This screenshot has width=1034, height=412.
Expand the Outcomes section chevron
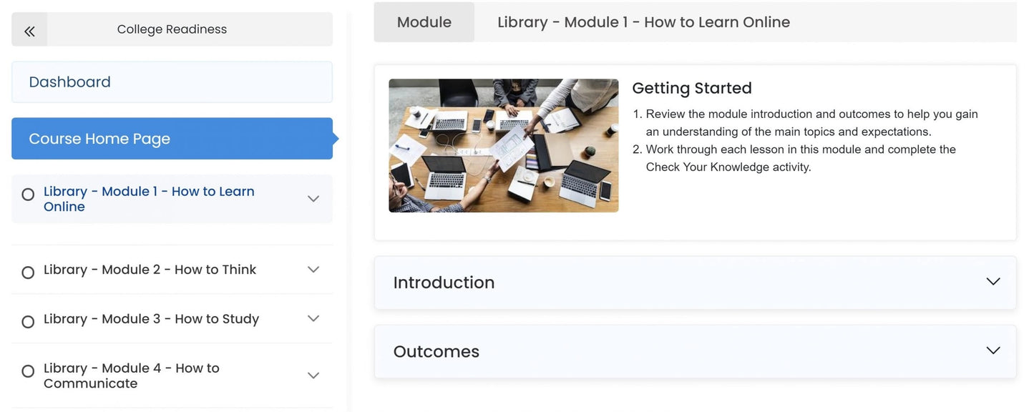click(992, 350)
